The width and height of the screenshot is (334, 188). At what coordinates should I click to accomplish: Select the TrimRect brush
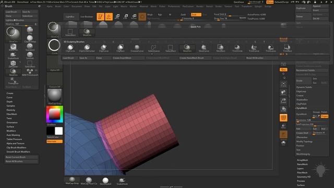pyautogui.click(x=287, y=48)
